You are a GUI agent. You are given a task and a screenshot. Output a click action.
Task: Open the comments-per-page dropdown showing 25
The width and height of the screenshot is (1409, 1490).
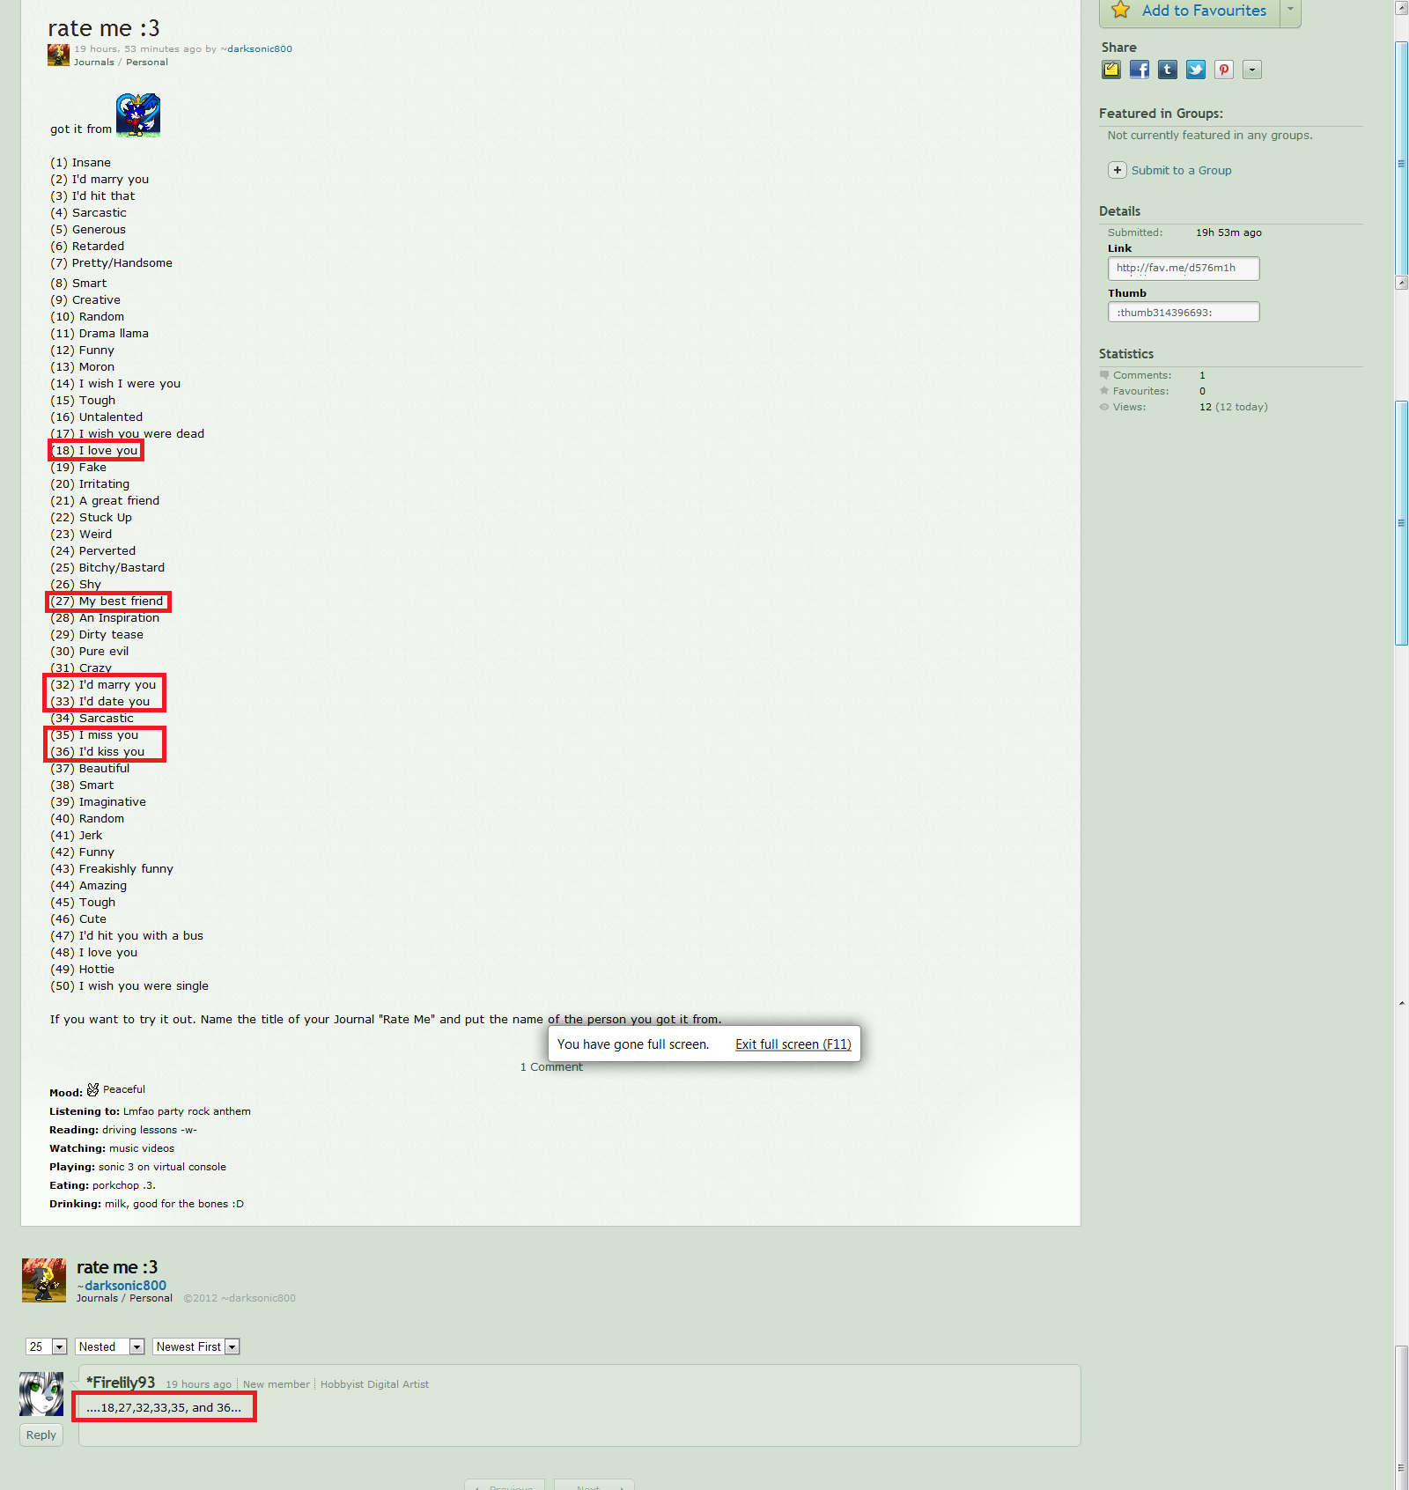[x=47, y=1346]
